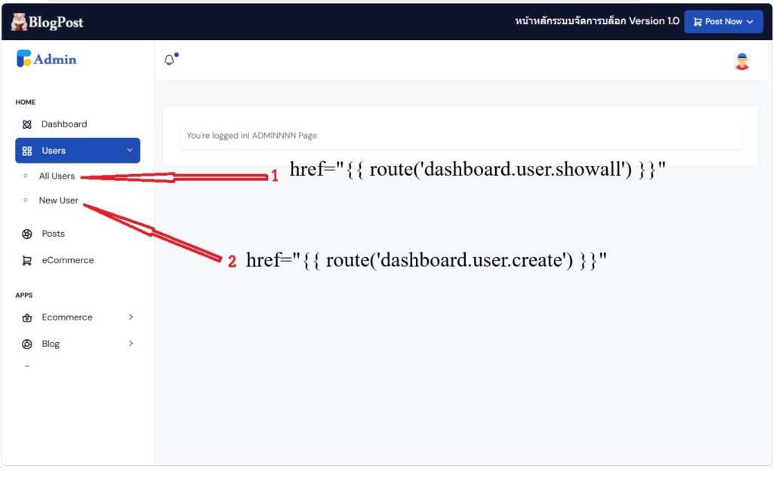The height and width of the screenshot is (493, 773).
Task: Expand the Blog submenu arrow
Action: click(131, 344)
